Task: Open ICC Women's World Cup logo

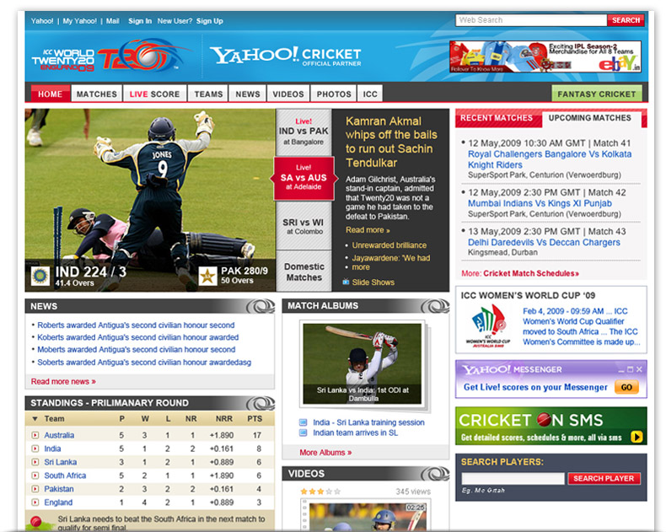Action: point(488,326)
